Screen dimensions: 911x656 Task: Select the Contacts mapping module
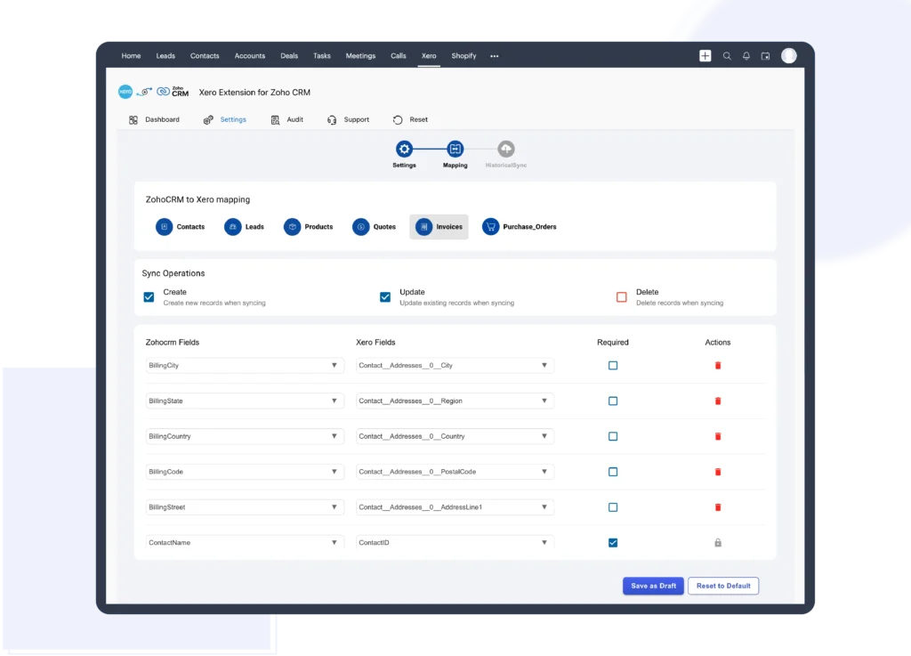click(x=181, y=226)
